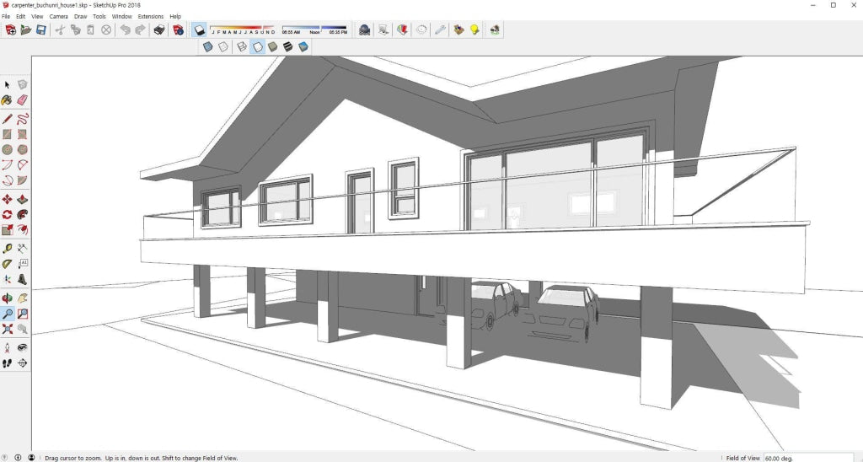Open the File menu
The image size is (863, 462).
(6, 17)
